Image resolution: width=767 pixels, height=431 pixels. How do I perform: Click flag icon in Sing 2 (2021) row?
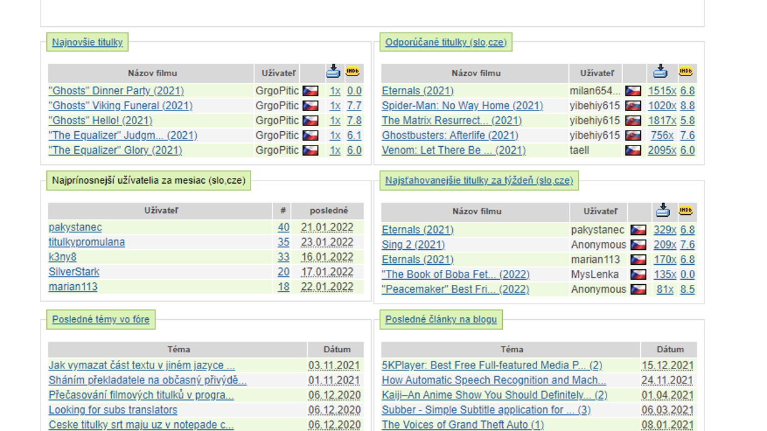coord(638,245)
